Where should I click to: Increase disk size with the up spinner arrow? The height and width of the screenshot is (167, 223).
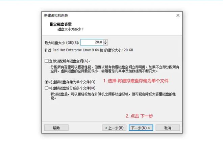[105, 41]
